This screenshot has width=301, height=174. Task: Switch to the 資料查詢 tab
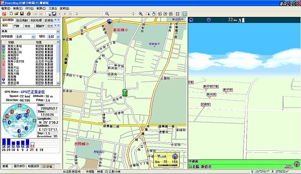pyautogui.click(x=8, y=20)
